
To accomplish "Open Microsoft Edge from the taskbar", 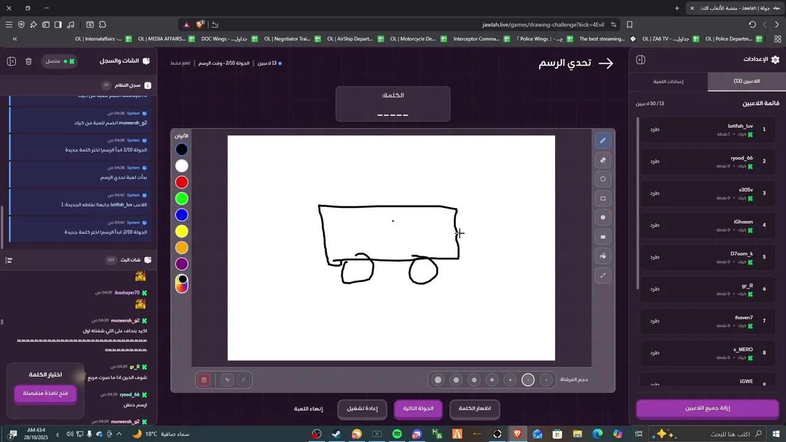I will pyautogui.click(x=597, y=434).
